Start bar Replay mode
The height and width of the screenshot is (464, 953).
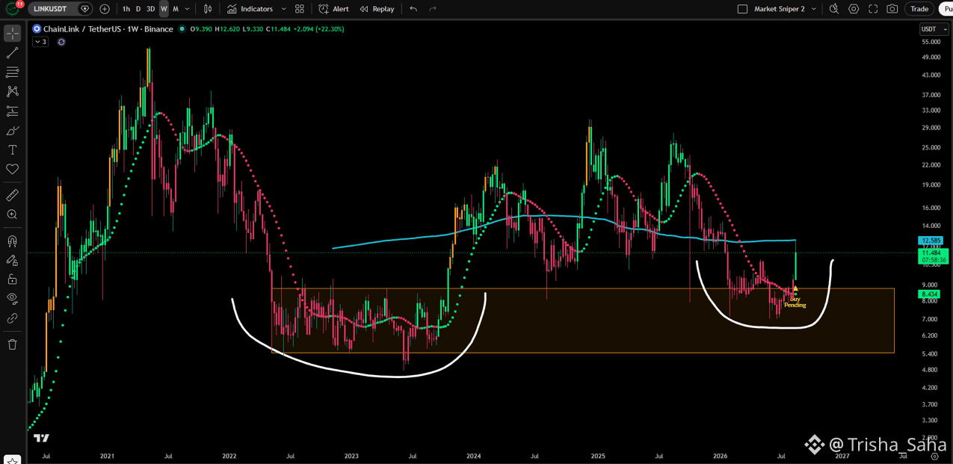(x=377, y=9)
